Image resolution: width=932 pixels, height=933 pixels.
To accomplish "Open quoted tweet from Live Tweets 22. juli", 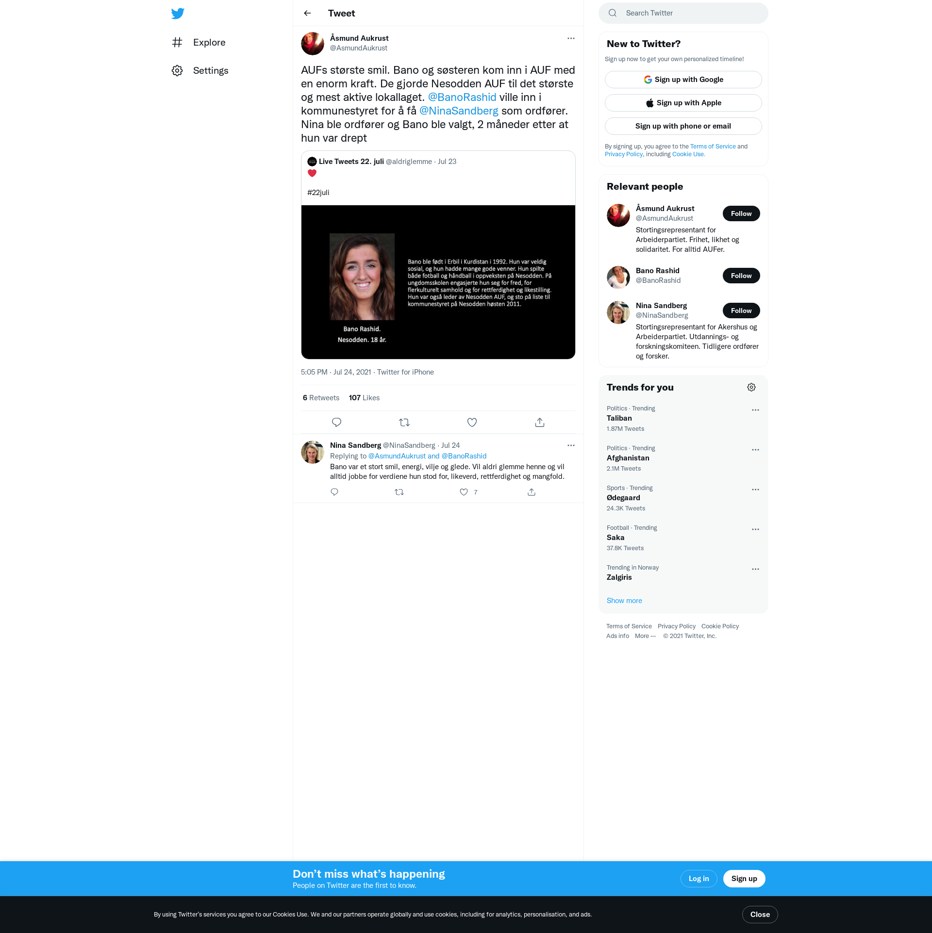I will [x=438, y=255].
